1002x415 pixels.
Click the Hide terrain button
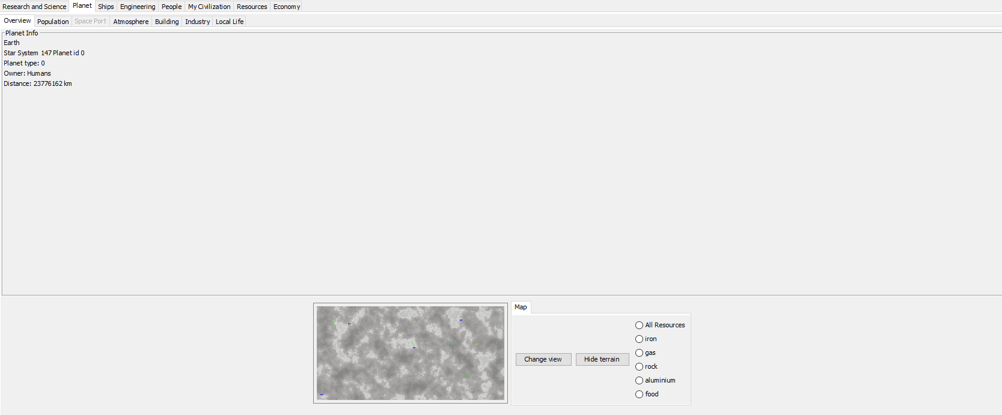pos(602,359)
